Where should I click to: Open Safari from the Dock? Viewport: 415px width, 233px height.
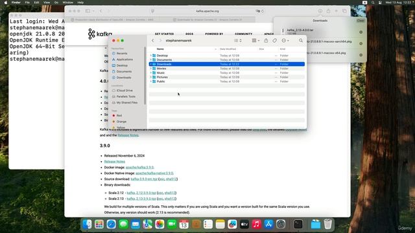[111, 225]
